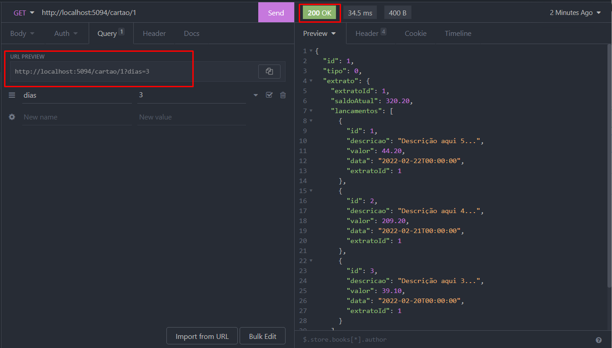Screen dimensions: 612x348
Task: Click the saldoAtual value 320.20
Action: (x=399, y=101)
